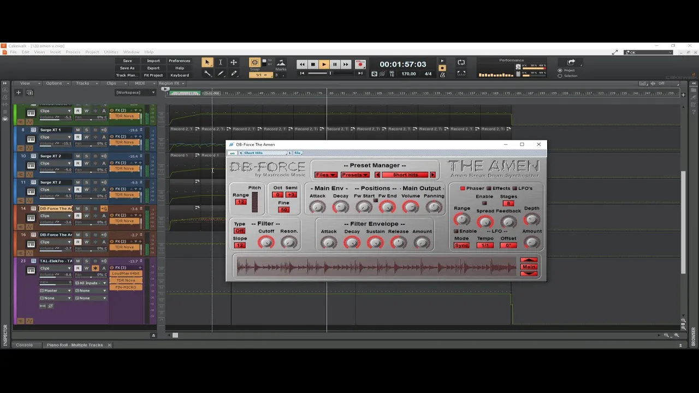Hit the Rewind transport button
Screen dimensions: 699x393
(302, 64)
